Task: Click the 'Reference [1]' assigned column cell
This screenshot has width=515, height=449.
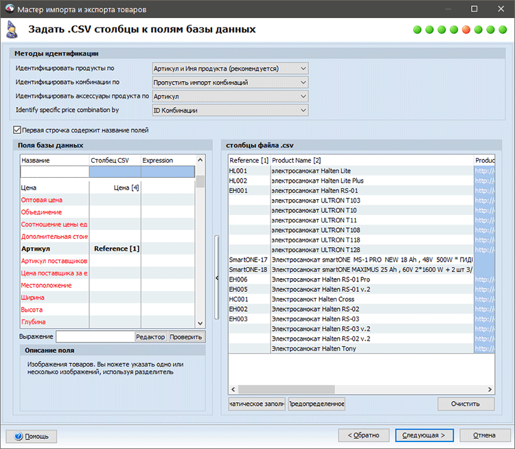Action: (x=115, y=249)
